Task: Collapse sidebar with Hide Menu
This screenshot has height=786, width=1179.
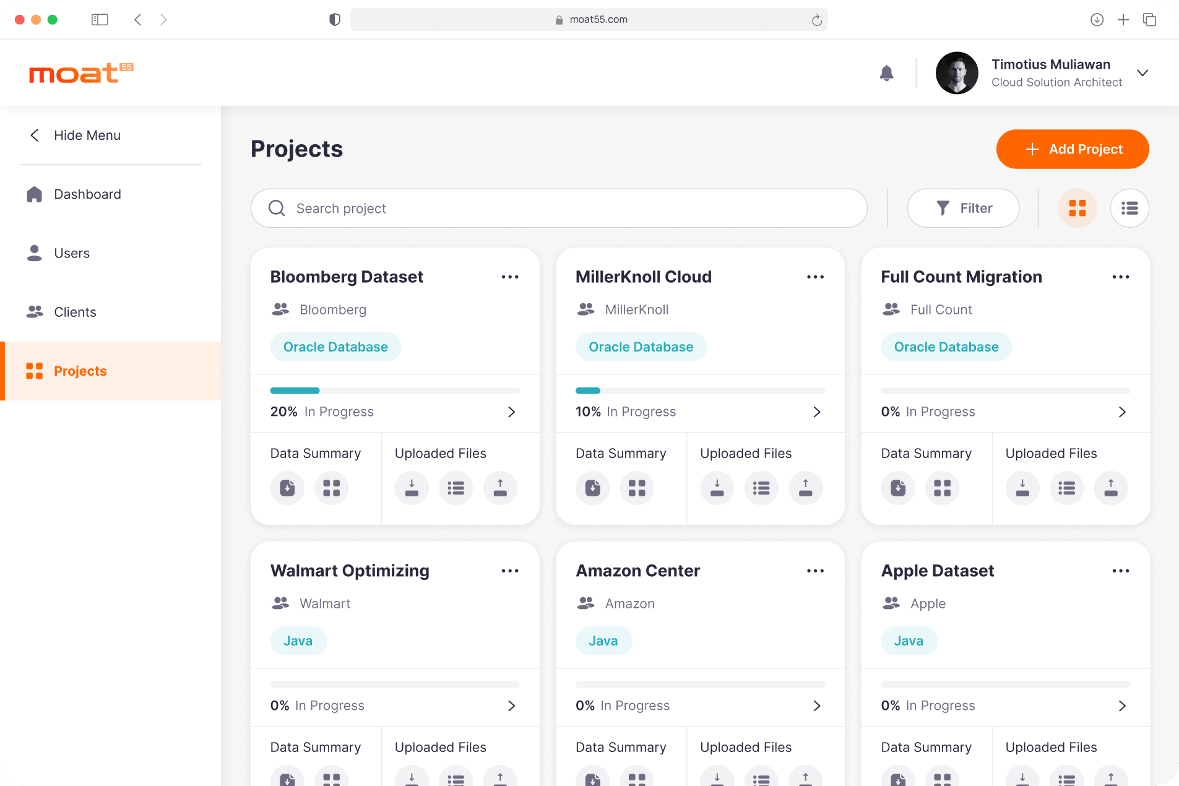Action: [x=74, y=136]
